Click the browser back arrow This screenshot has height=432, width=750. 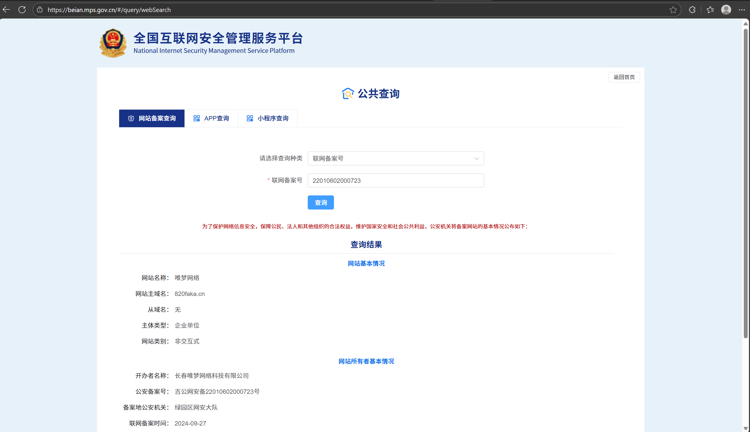pos(6,10)
